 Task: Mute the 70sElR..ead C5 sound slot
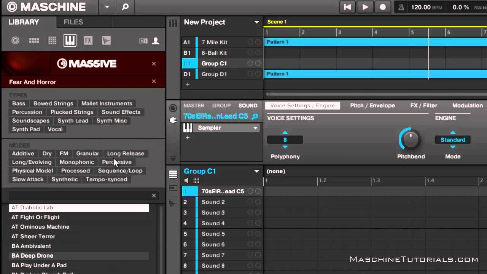click(250, 191)
